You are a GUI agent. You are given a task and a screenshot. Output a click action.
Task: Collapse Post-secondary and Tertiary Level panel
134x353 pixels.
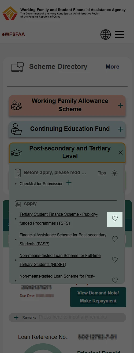(x=121, y=153)
